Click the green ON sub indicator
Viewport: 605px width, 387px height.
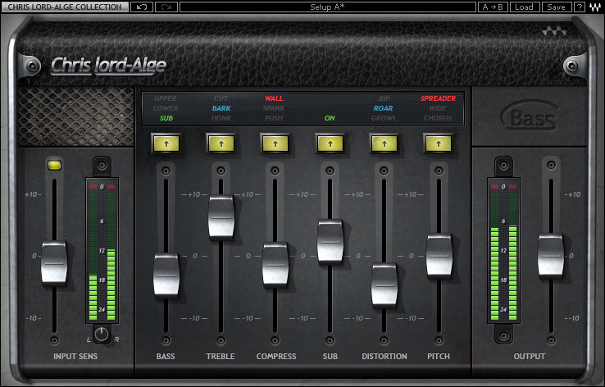[x=330, y=118]
